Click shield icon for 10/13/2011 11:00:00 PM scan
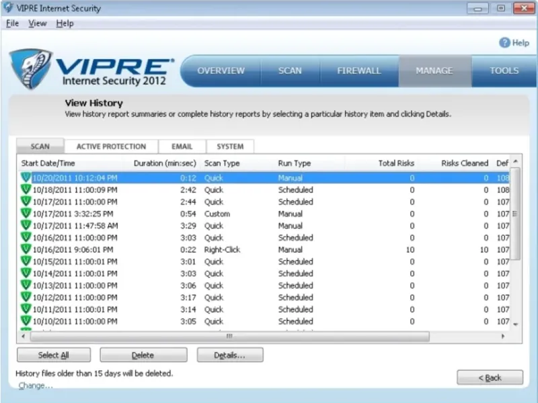The height and width of the screenshot is (403, 538). tap(26, 285)
